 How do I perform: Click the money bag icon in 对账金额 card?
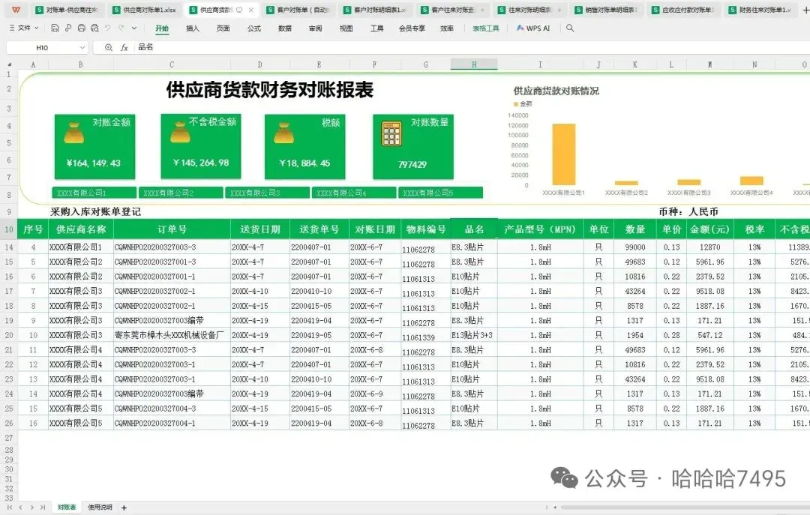click(x=73, y=133)
